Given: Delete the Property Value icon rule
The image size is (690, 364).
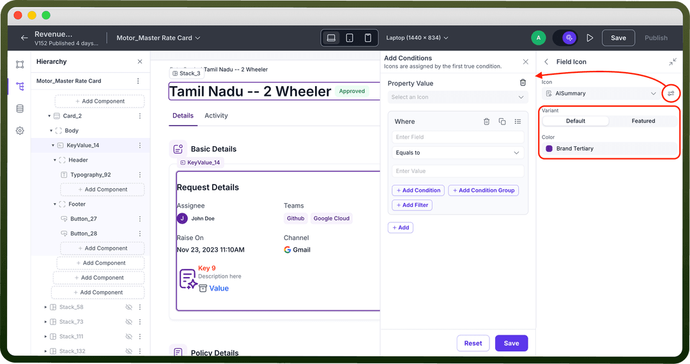Looking at the screenshot, I should [523, 82].
